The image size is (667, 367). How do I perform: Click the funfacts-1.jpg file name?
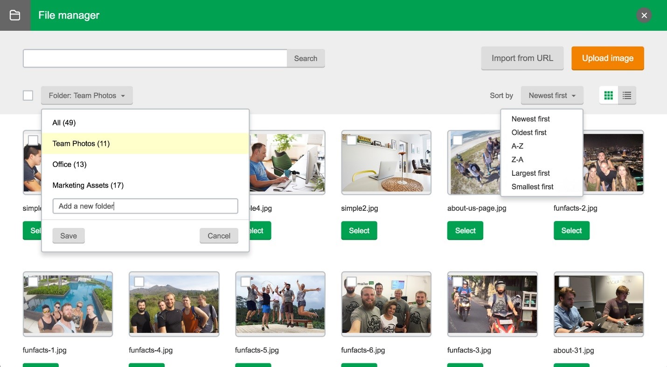click(x=44, y=350)
